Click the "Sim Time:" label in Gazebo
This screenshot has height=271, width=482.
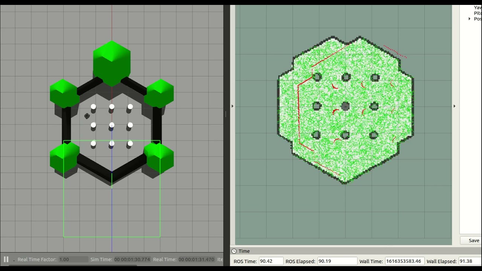pos(101,259)
